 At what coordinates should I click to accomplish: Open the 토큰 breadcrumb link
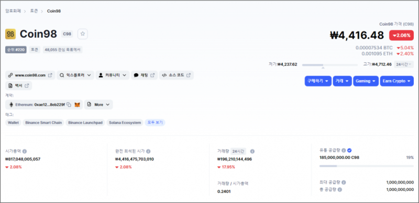[34, 11]
